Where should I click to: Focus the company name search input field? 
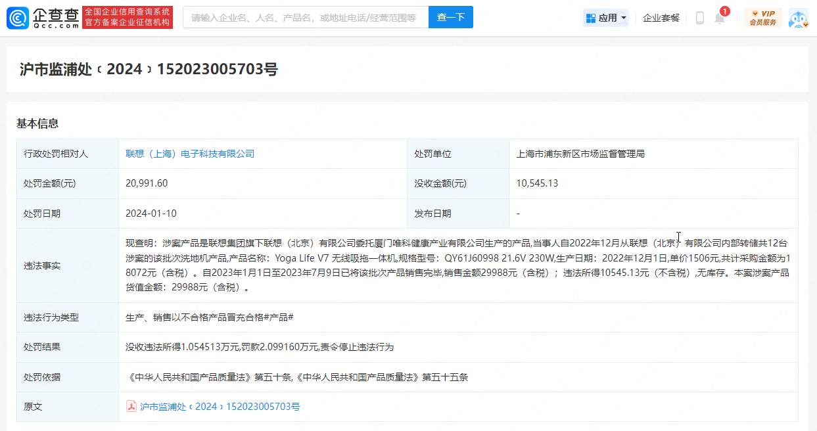point(306,17)
